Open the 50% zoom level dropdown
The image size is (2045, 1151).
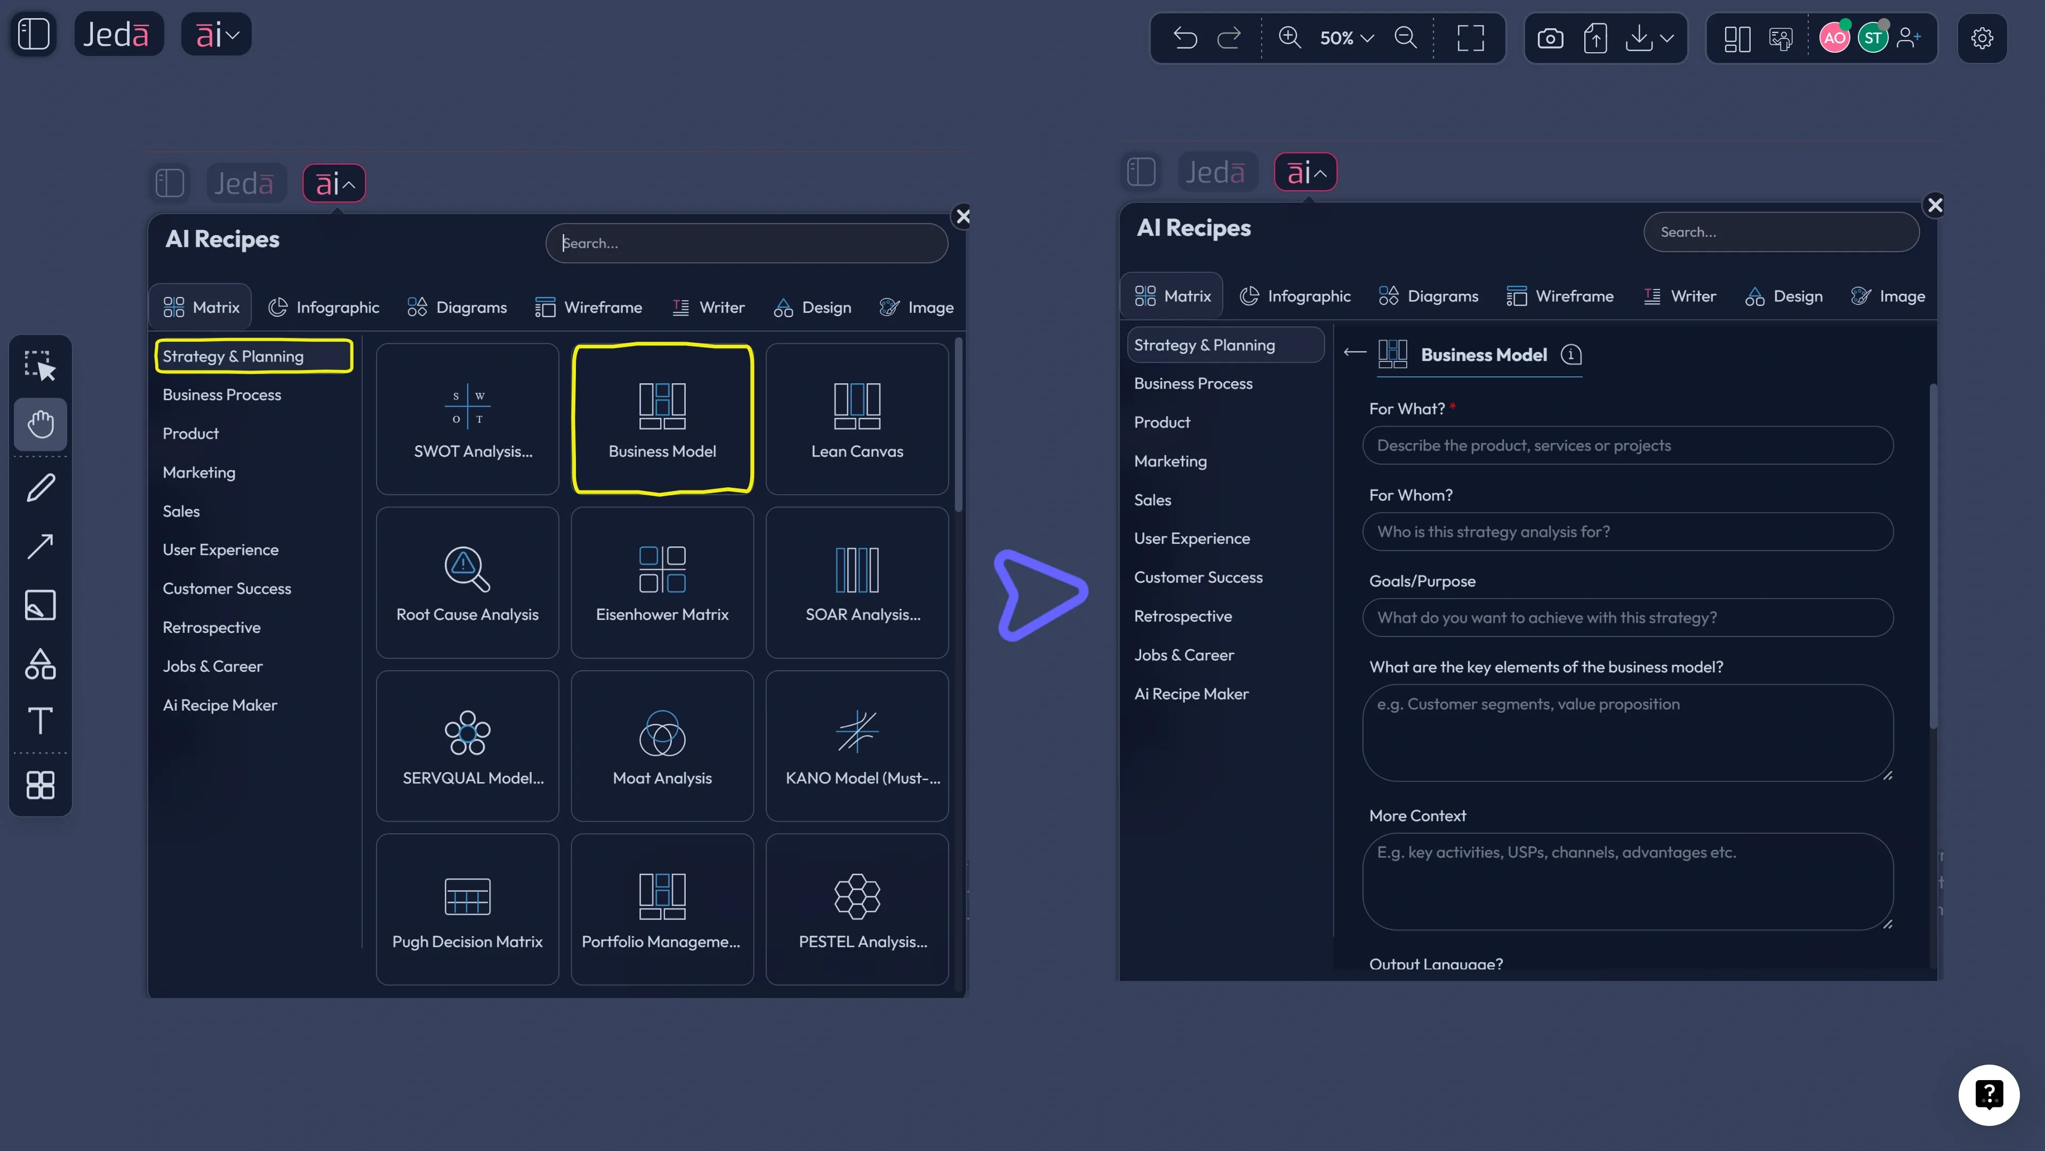click(x=1346, y=37)
